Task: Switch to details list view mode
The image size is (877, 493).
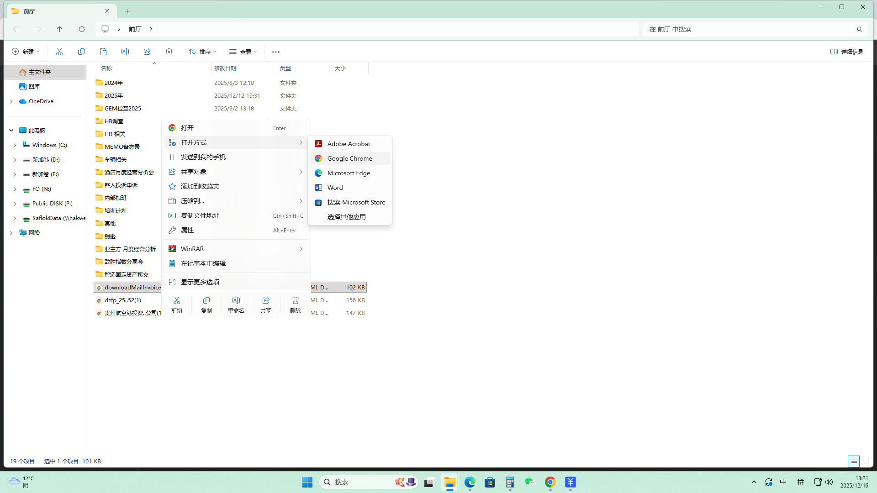Action: (x=854, y=462)
